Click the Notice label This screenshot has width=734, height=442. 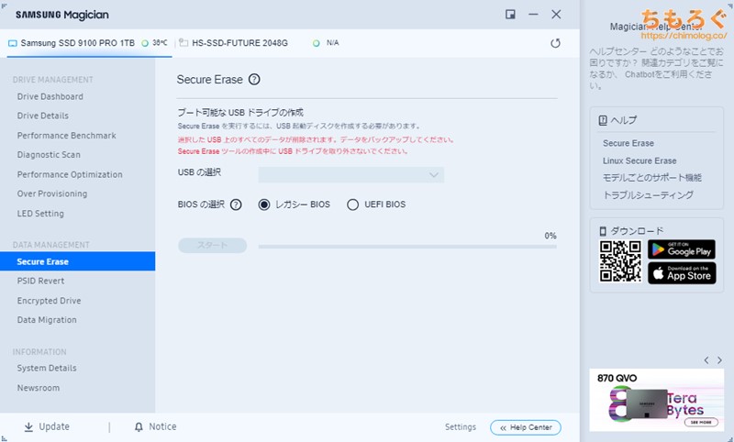click(x=162, y=426)
